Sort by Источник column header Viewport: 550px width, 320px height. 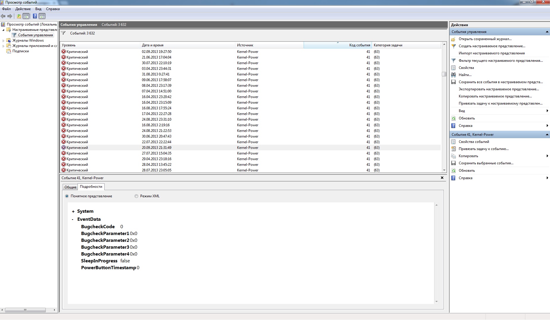(x=269, y=45)
